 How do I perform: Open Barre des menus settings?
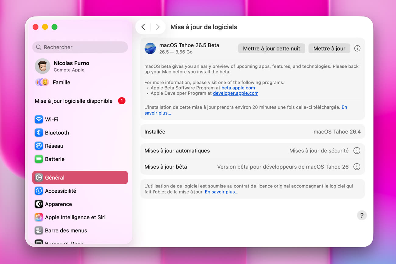(x=66, y=230)
